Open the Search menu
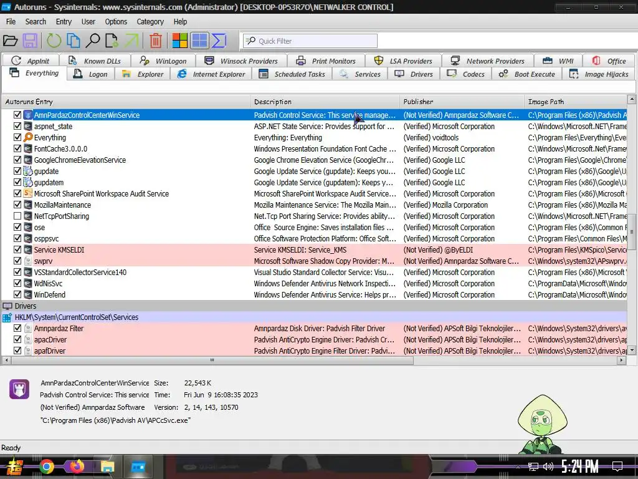This screenshot has height=479, width=638. pos(36,22)
